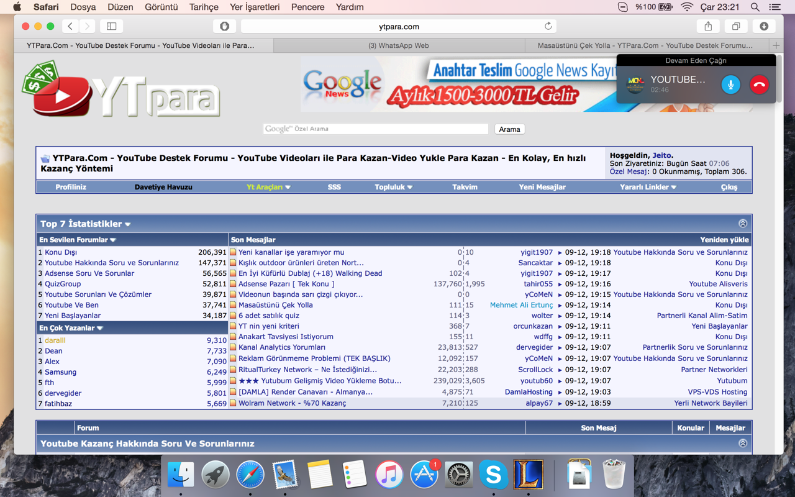Screen dimensions: 795x497
Task: Click Yeniden yükle to refresh posts
Action: click(724, 240)
